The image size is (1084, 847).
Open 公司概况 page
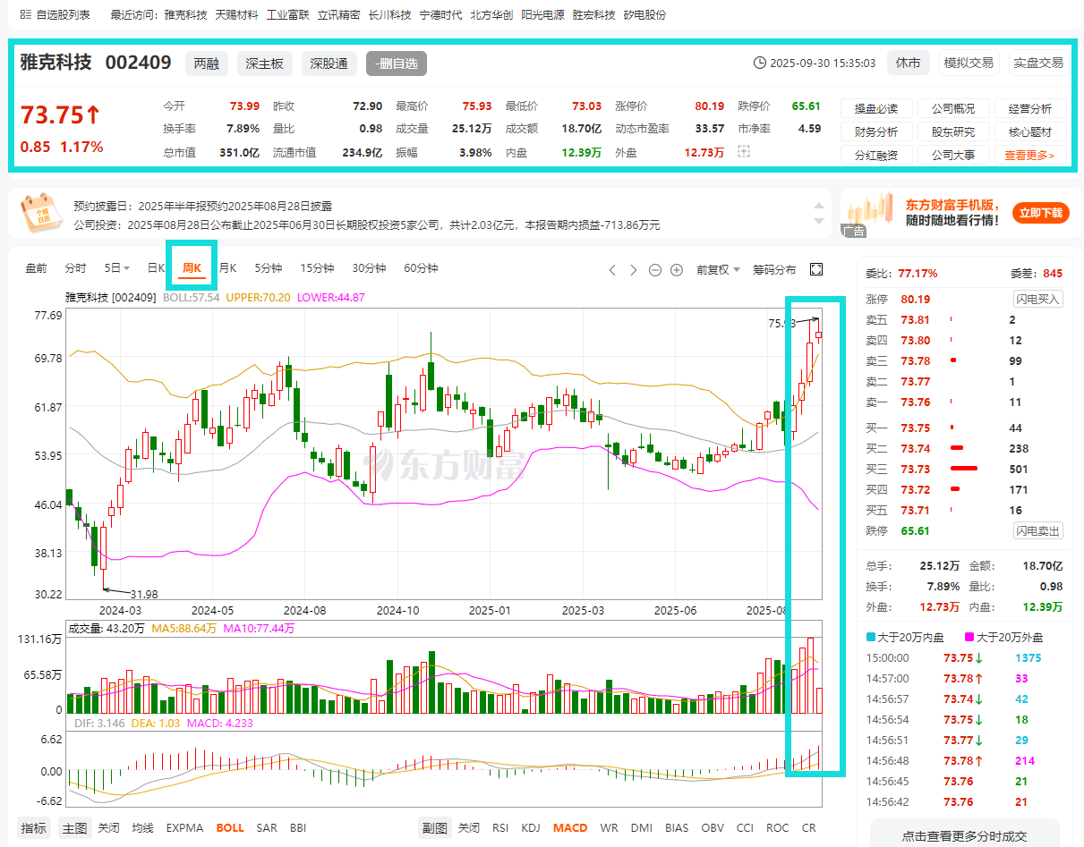[953, 108]
